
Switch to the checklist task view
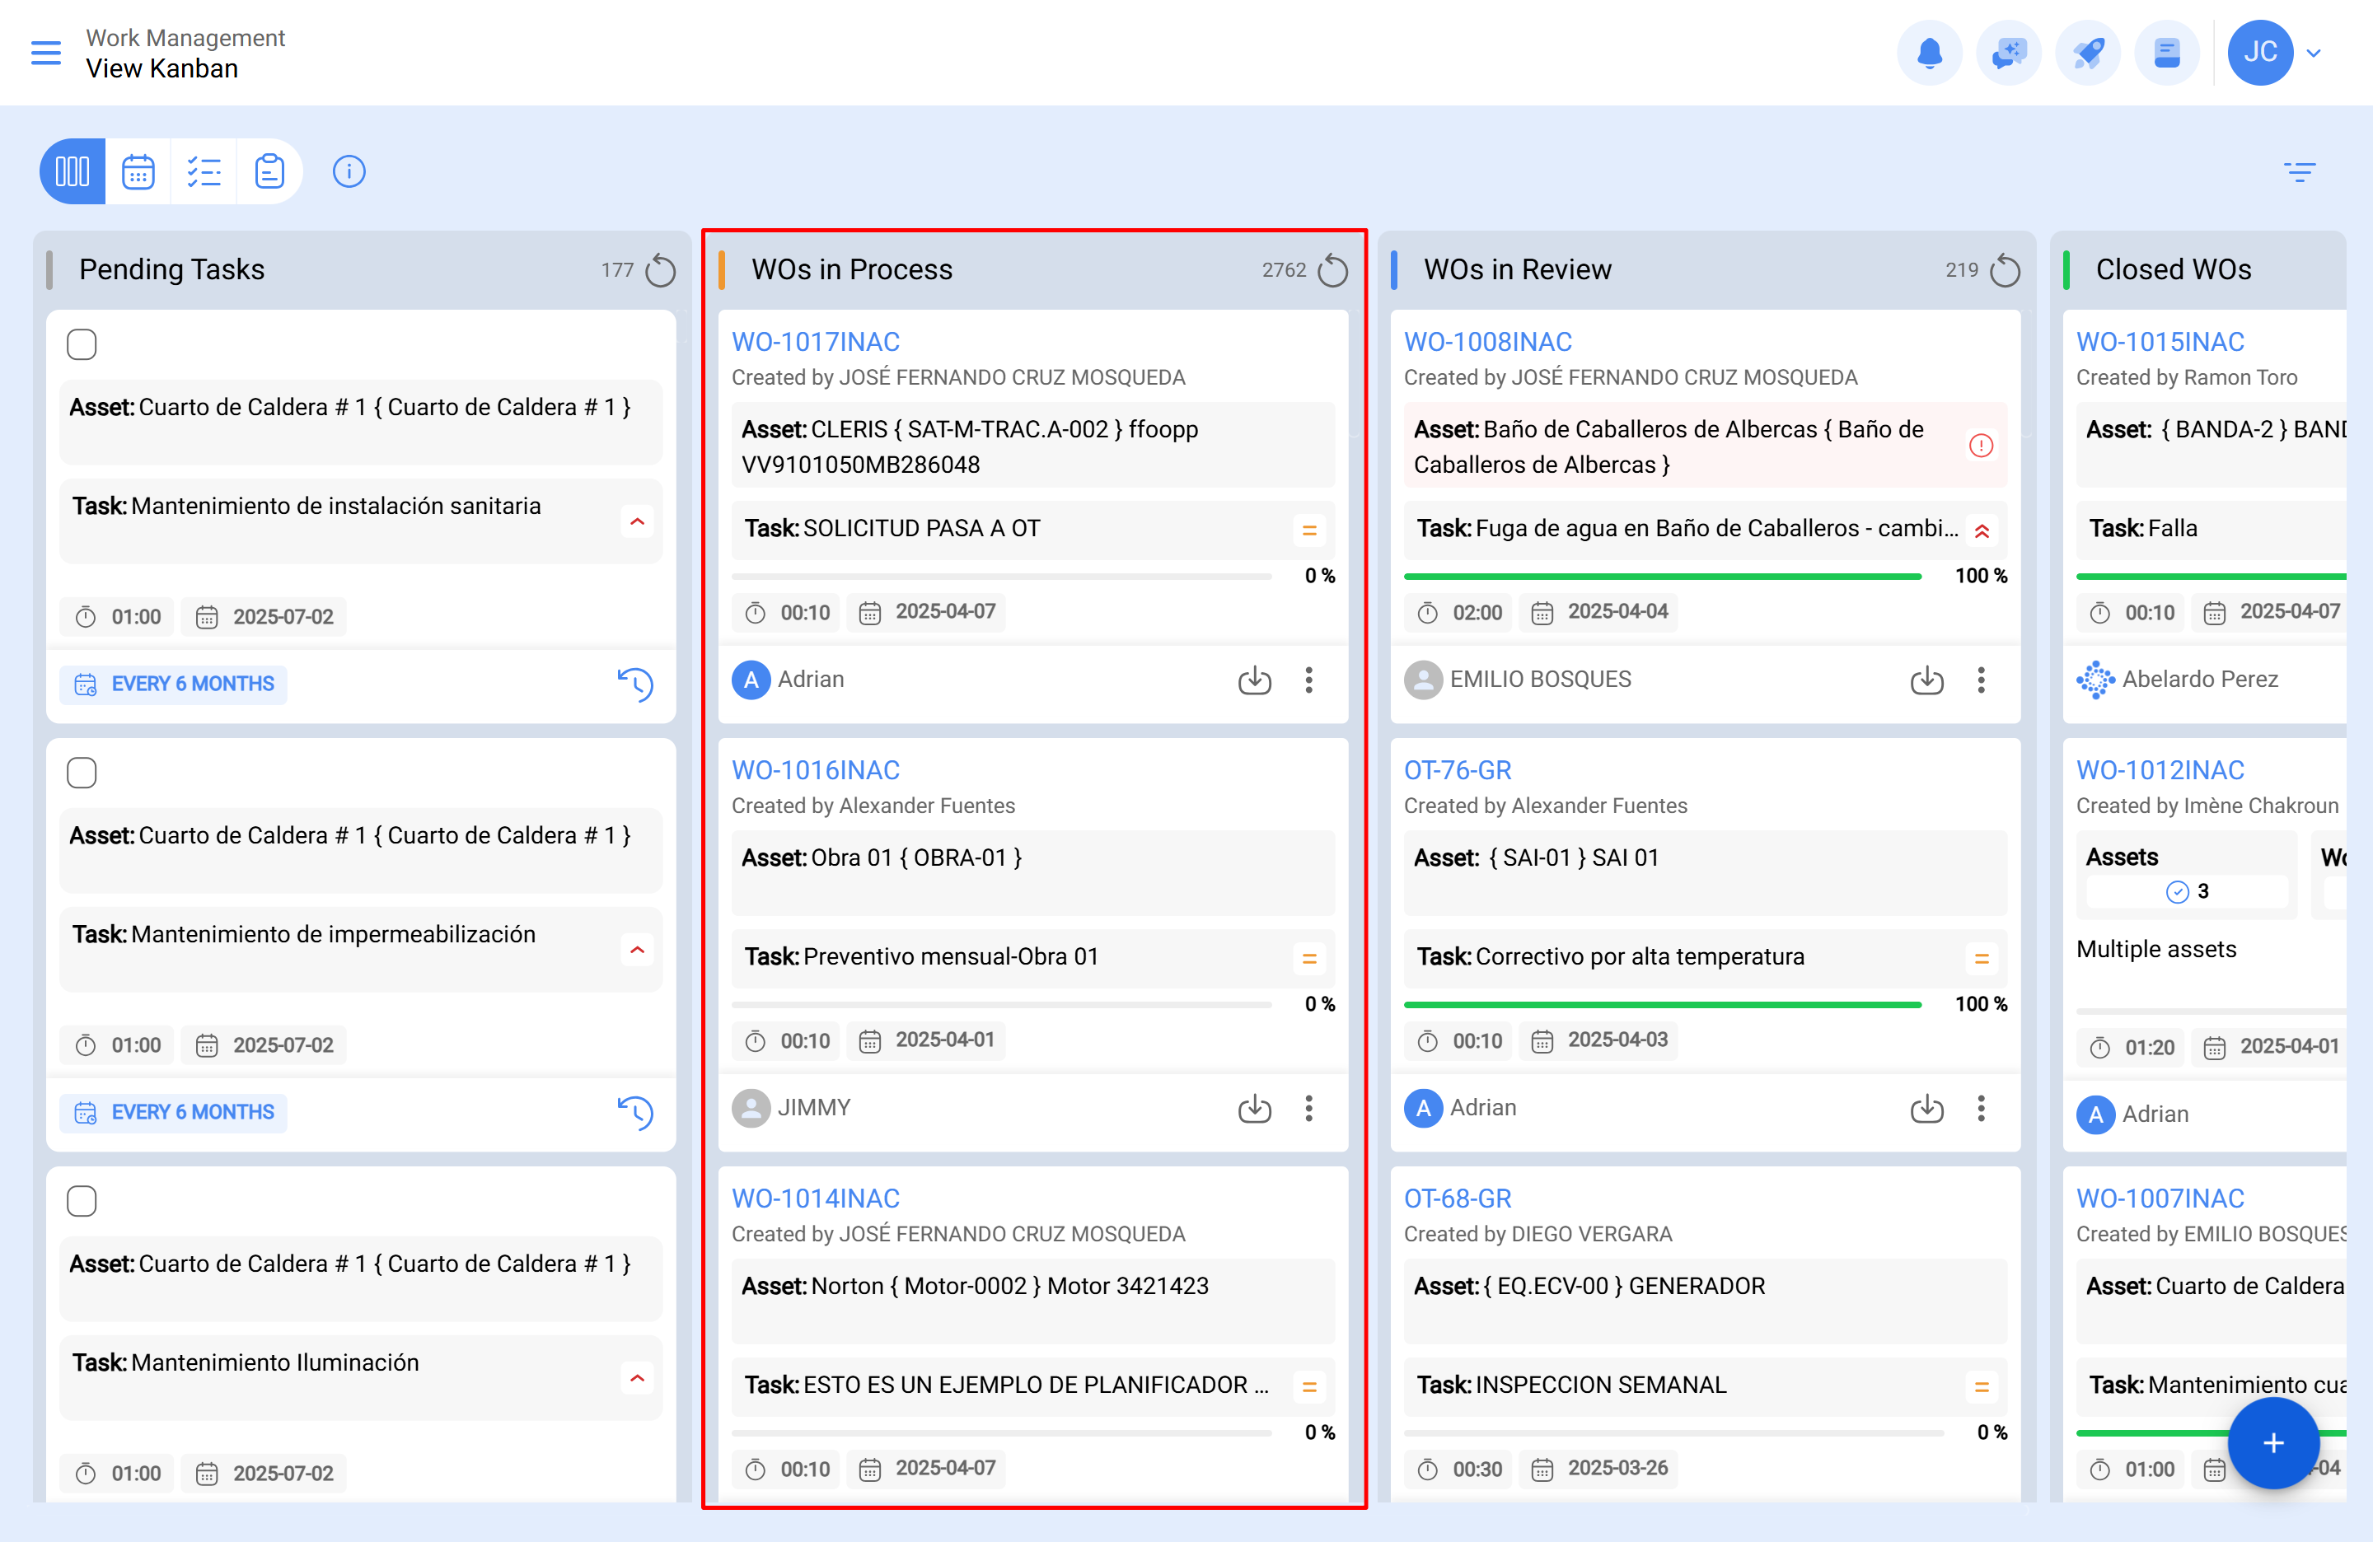pyautogui.click(x=204, y=171)
